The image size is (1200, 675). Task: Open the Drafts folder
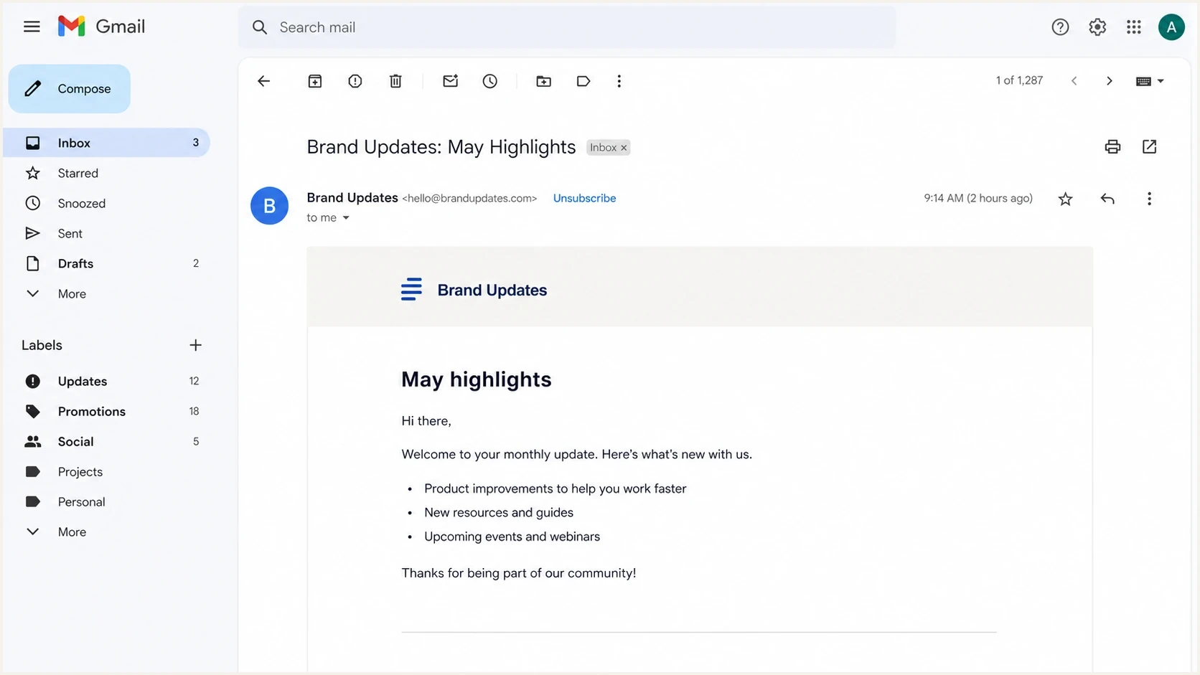[x=107, y=263]
